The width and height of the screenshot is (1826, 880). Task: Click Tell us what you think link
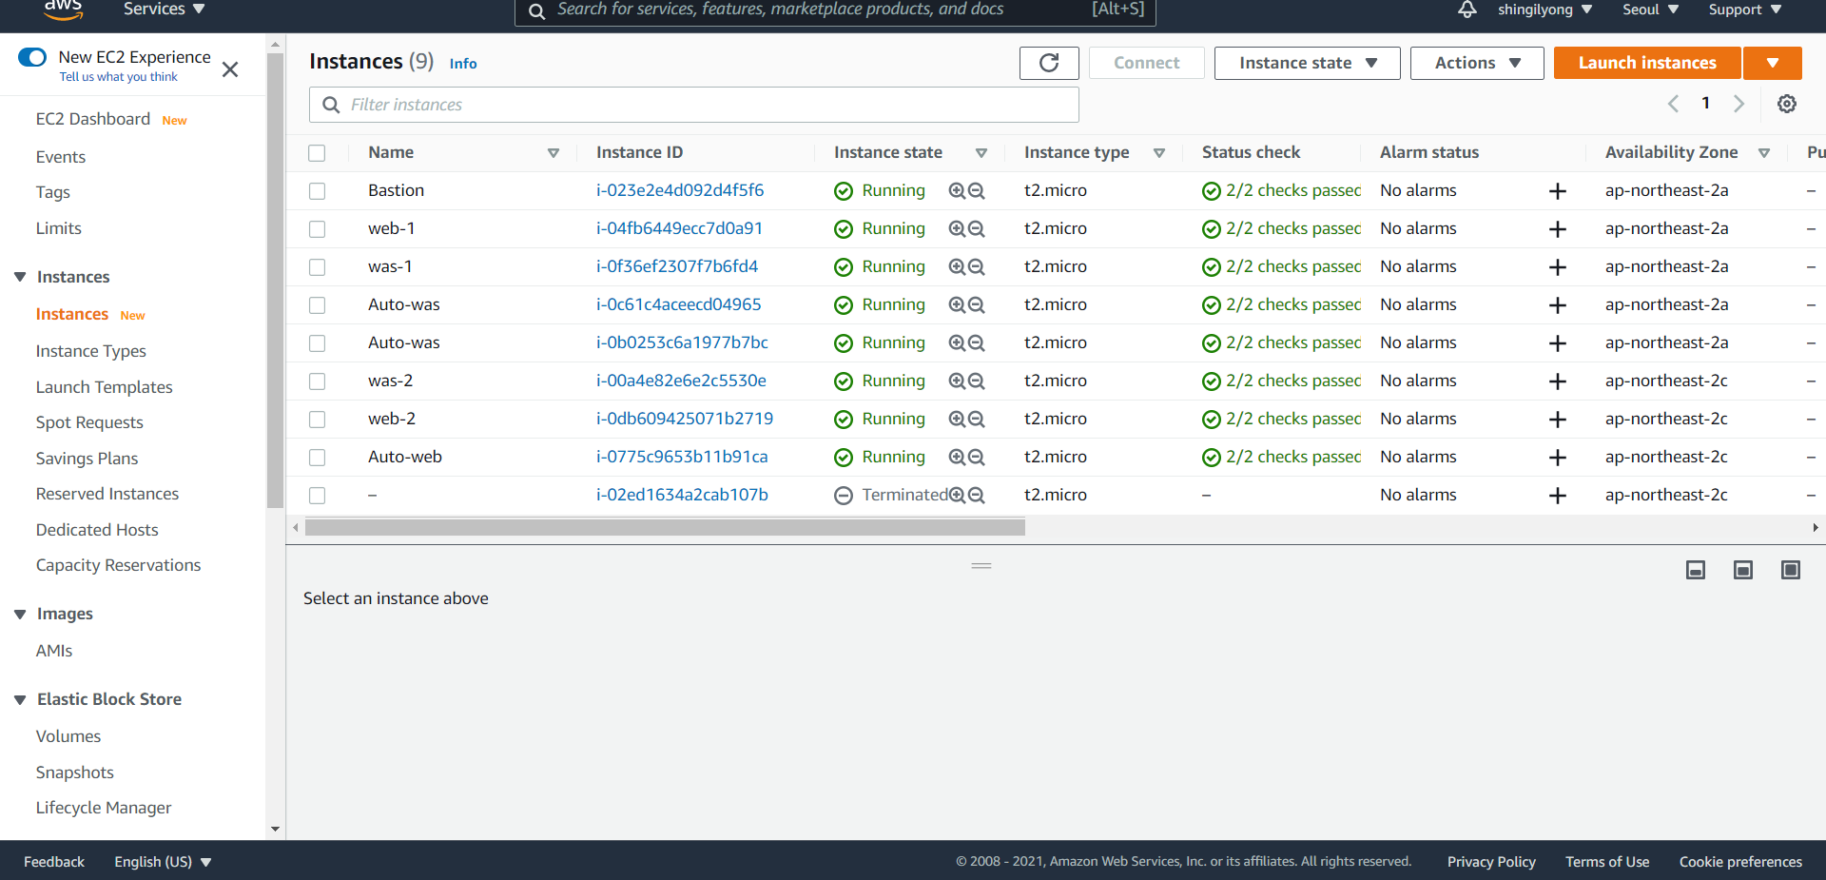coord(119,77)
